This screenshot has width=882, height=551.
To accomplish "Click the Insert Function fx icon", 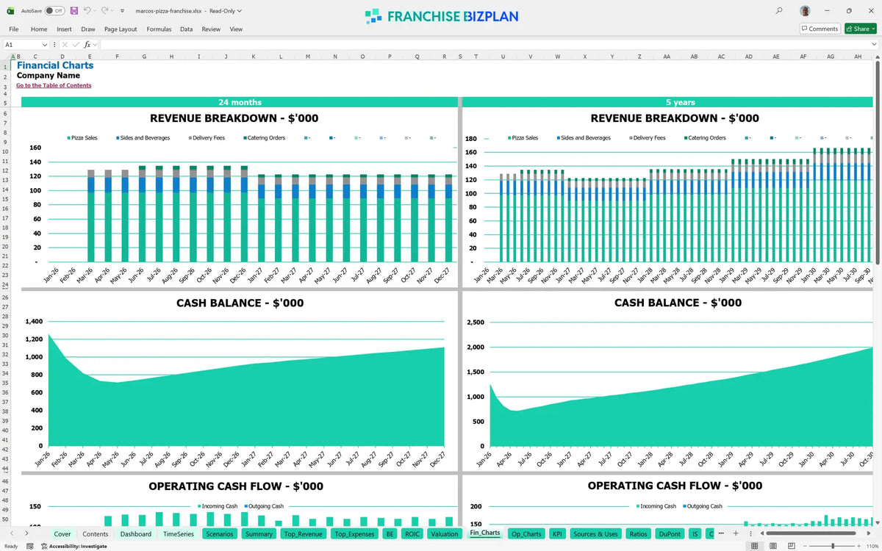I will pyautogui.click(x=87, y=45).
